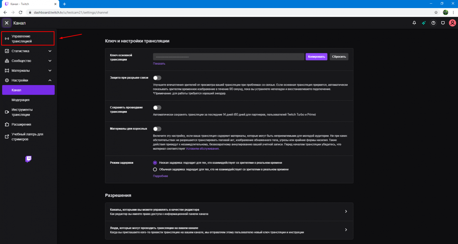Enable Сохранять прошедшие трансляции switch
The width and height of the screenshot is (458, 244).
pyautogui.click(x=157, y=108)
